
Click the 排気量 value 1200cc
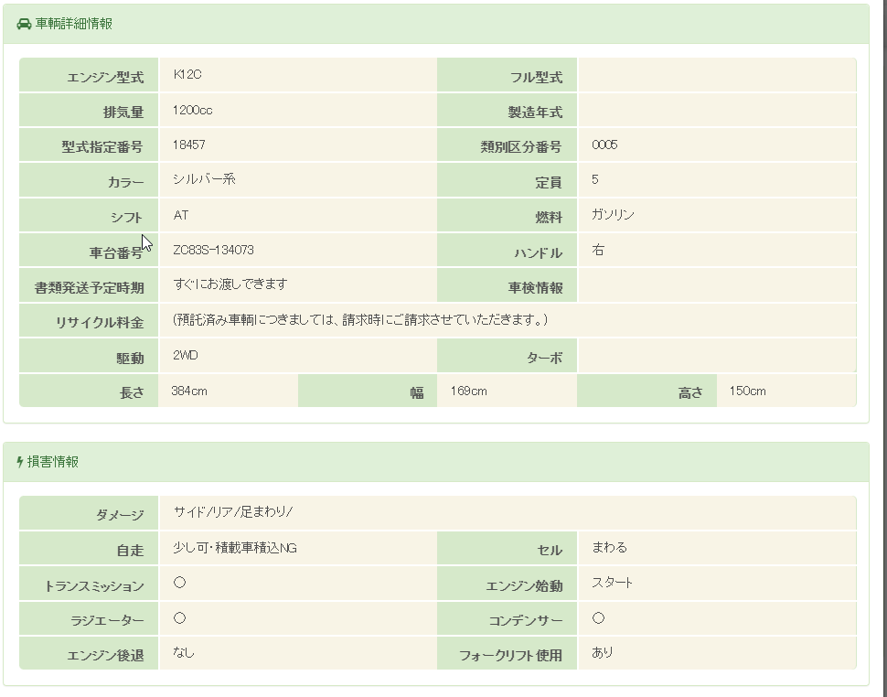point(192,111)
